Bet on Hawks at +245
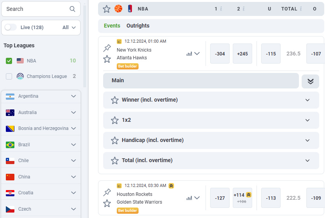Image resolution: width=325 pixels, height=218 pixels. (x=242, y=54)
